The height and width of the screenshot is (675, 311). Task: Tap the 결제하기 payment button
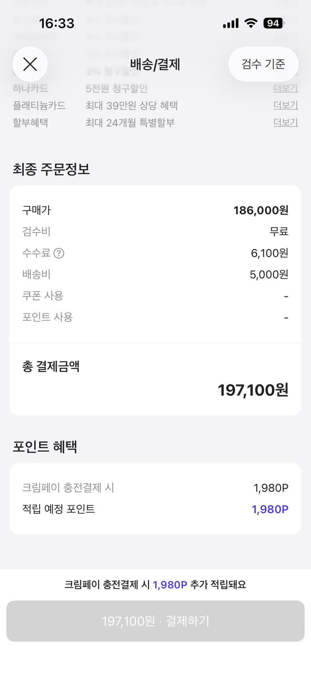click(x=155, y=621)
